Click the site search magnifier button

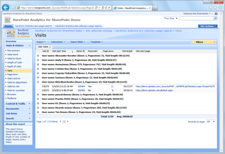pos(215,18)
